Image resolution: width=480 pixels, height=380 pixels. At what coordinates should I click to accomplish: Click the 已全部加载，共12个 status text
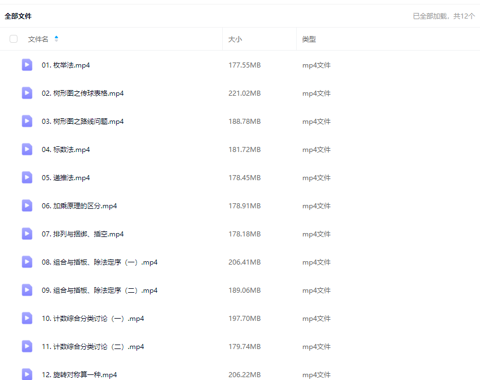click(443, 16)
